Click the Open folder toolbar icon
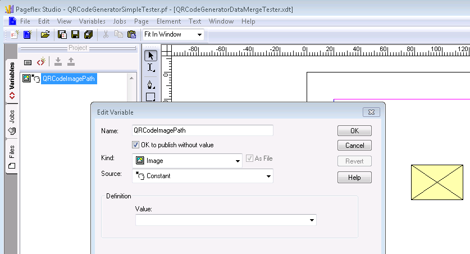Viewport: 470px width, 254px height. (45, 35)
